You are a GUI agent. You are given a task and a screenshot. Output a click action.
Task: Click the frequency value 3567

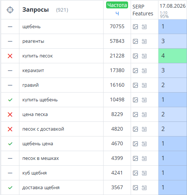(x=117, y=187)
